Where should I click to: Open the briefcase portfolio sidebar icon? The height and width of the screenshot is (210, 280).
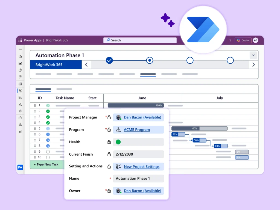click(20, 118)
